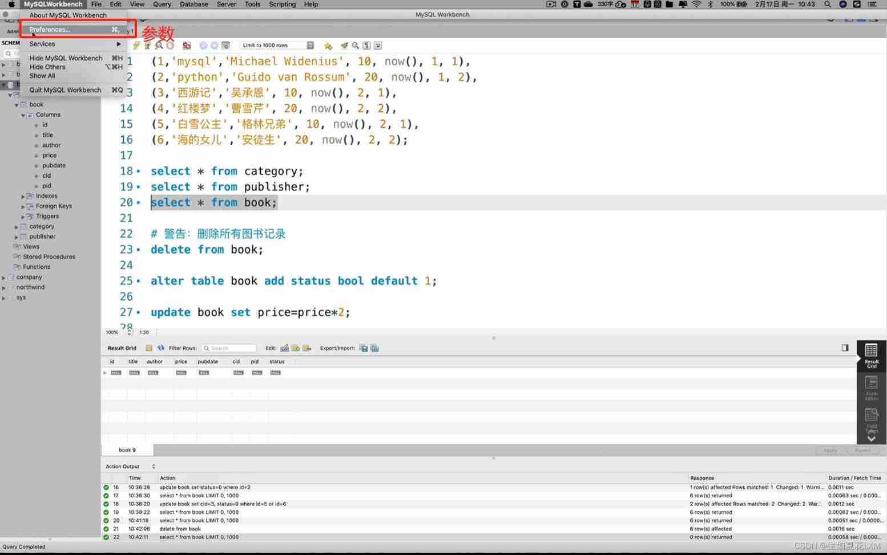
Task: Click in Filter Rows search field
Action: 228,348
